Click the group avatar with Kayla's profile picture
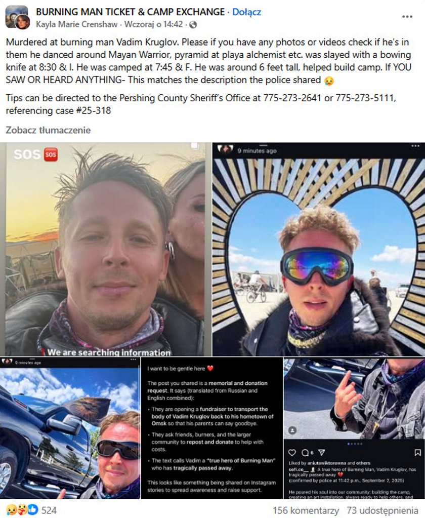This screenshot has height=518, width=425. coord(17,18)
